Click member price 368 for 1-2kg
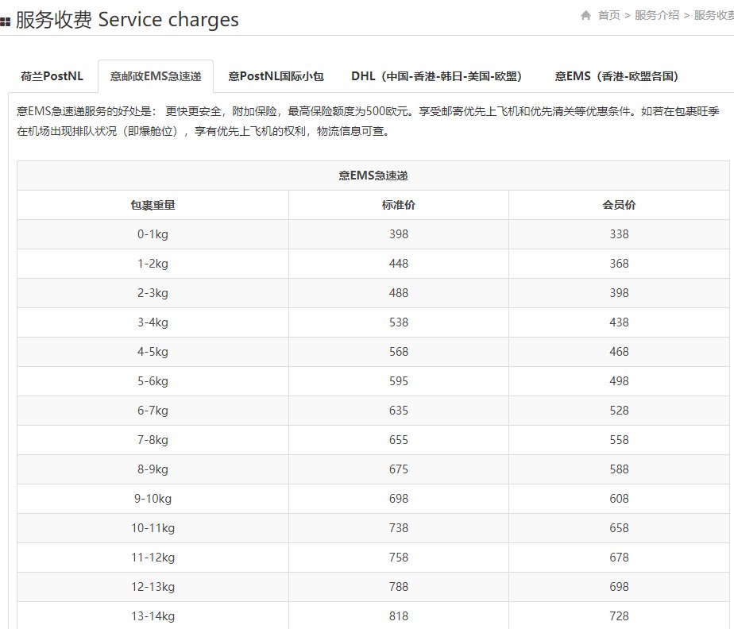 point(619,264)
